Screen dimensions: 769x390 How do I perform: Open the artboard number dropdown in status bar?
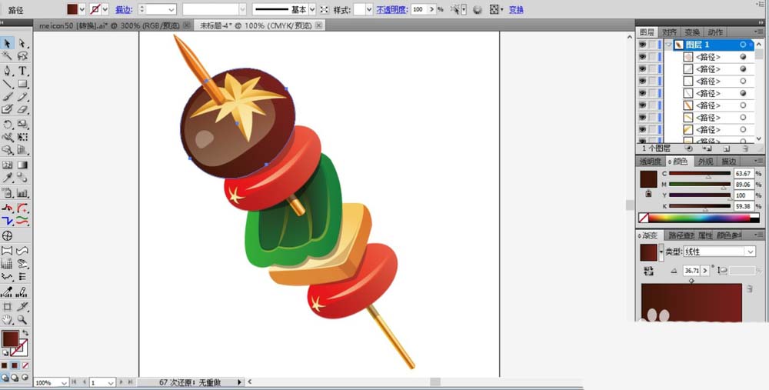(110, 382)
